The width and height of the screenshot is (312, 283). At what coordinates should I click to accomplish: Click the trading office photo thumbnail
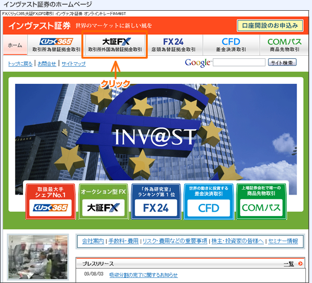pos(38,257)
